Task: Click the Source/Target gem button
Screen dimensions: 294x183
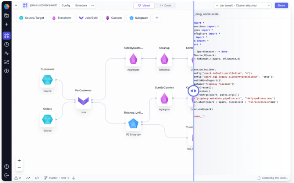Action: coord(32,18)
